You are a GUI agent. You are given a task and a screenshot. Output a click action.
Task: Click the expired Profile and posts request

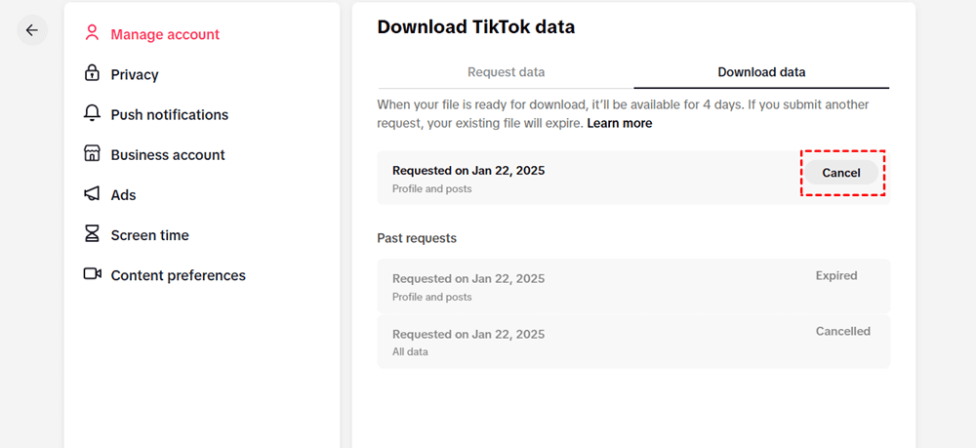(x=632, y=286)
